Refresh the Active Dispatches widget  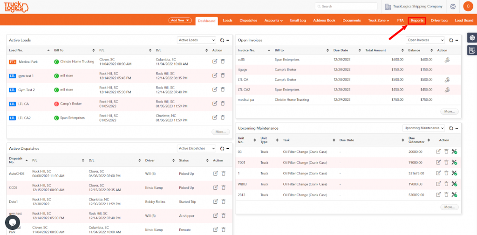222,149
